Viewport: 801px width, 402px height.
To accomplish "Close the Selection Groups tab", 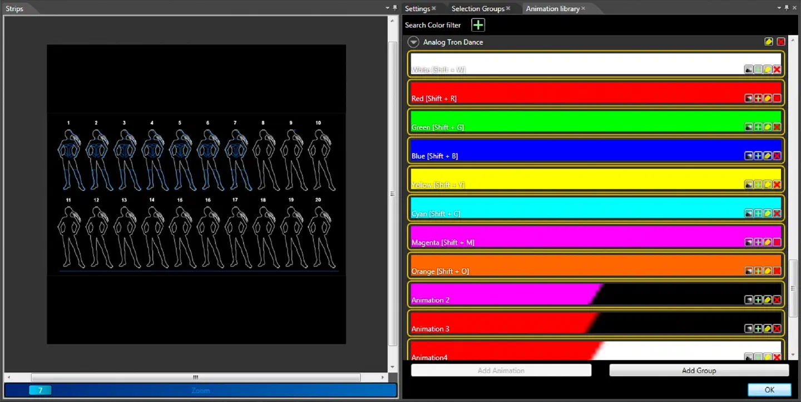I will click(508, 8).
